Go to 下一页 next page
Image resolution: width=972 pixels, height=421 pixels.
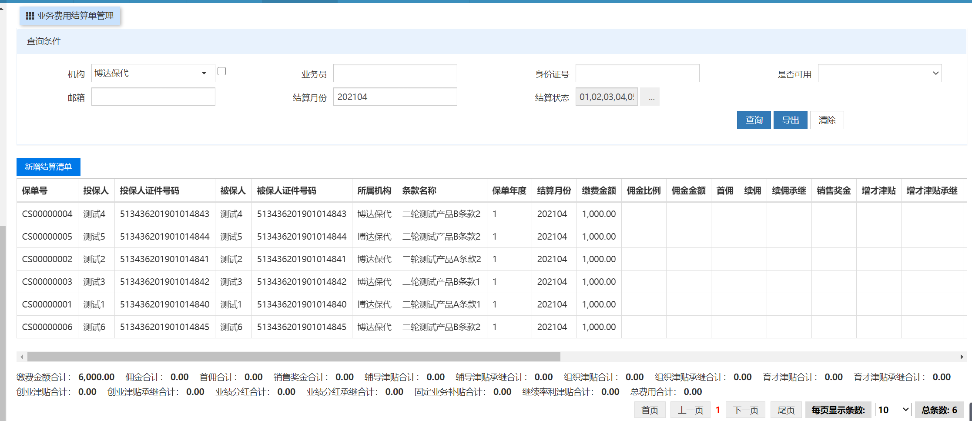[x=745, y=410]
